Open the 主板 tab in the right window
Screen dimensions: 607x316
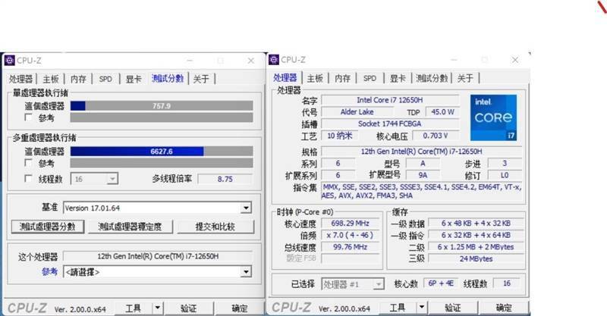tap(315, 78)
